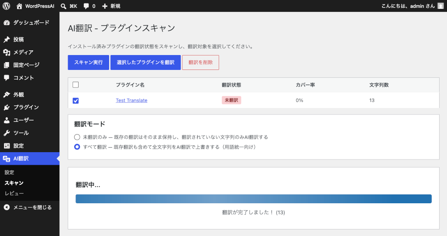Click the 固定ページ pages icon
The image size is (447, 236).
coord(7,65)
